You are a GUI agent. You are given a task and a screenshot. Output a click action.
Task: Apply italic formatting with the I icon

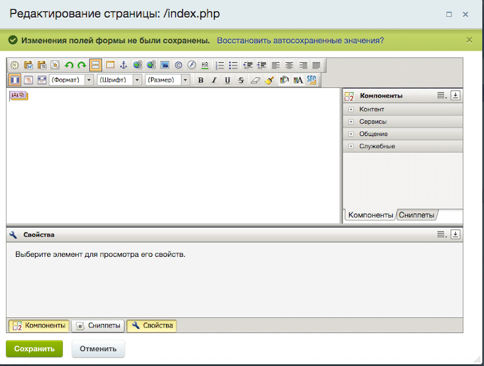tap(214, 80)
